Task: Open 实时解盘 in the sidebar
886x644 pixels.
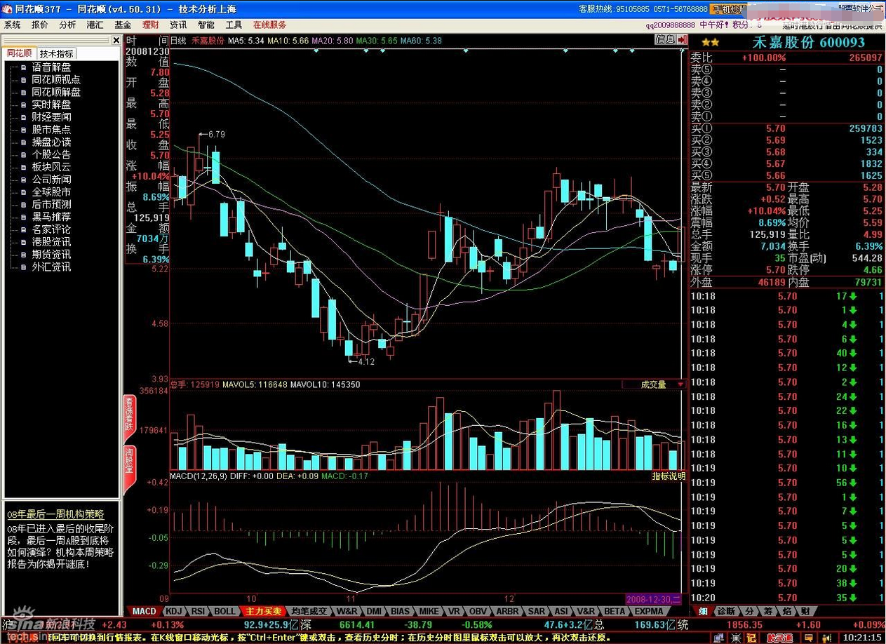Action: pos(51,105)
